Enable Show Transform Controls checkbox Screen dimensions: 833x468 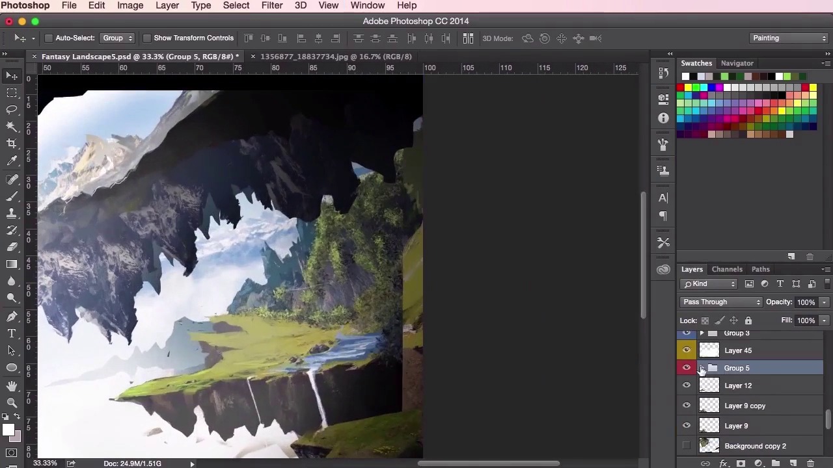[146, 38]
